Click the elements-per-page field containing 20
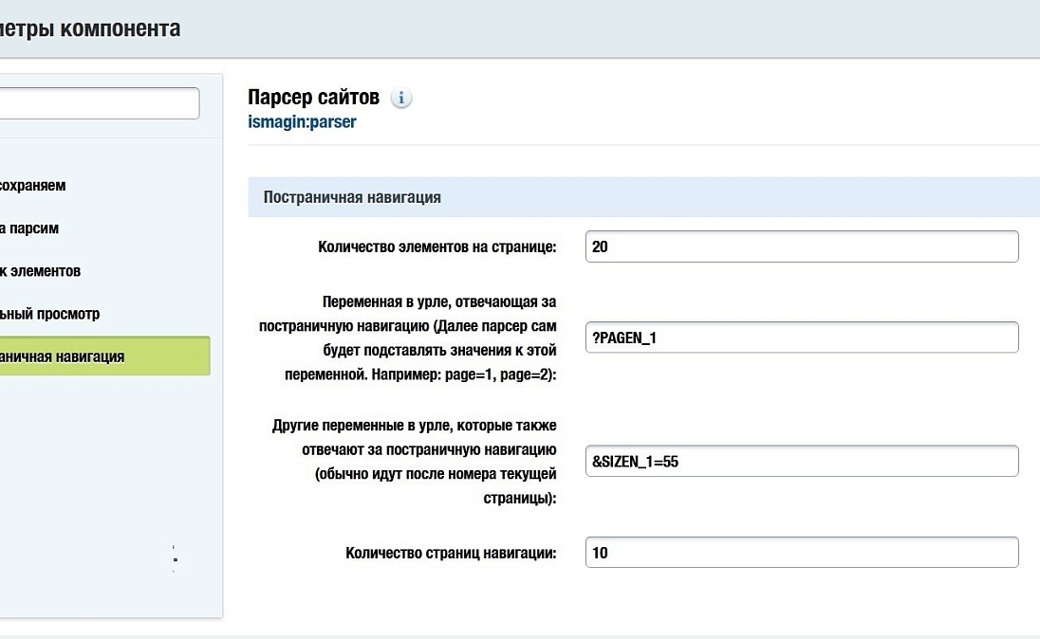This screenshot has height=639, width=1040. [x=802, y=246]
